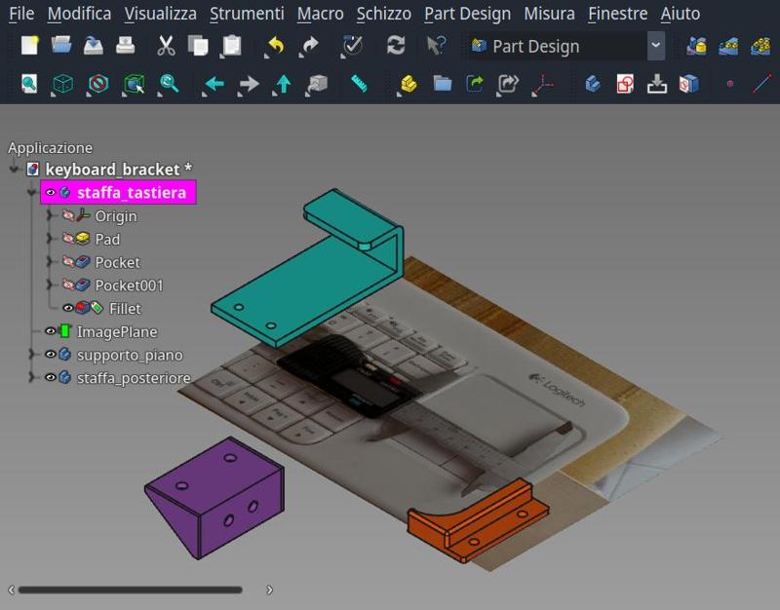
Task: Toggle visibility eye of Fillet
Action: click(x=68, y=309)
